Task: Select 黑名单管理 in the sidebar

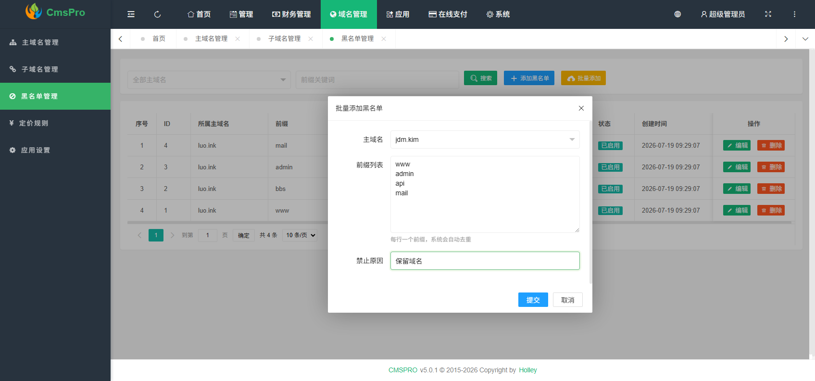Action: coord(55,96)
